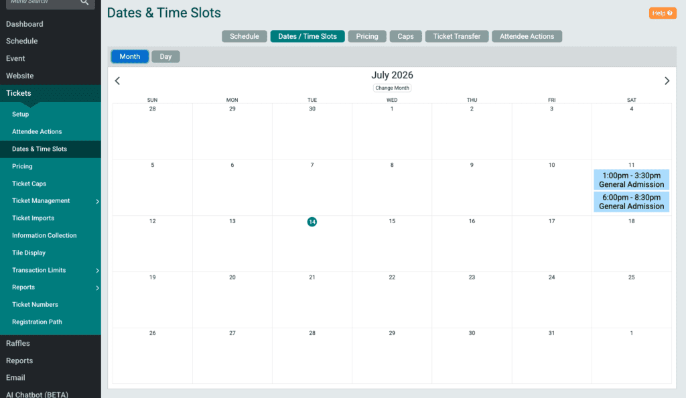Select July 5 in the calendar
The height and width of the screenshot is (398, 686).
[x=152, y=165]
